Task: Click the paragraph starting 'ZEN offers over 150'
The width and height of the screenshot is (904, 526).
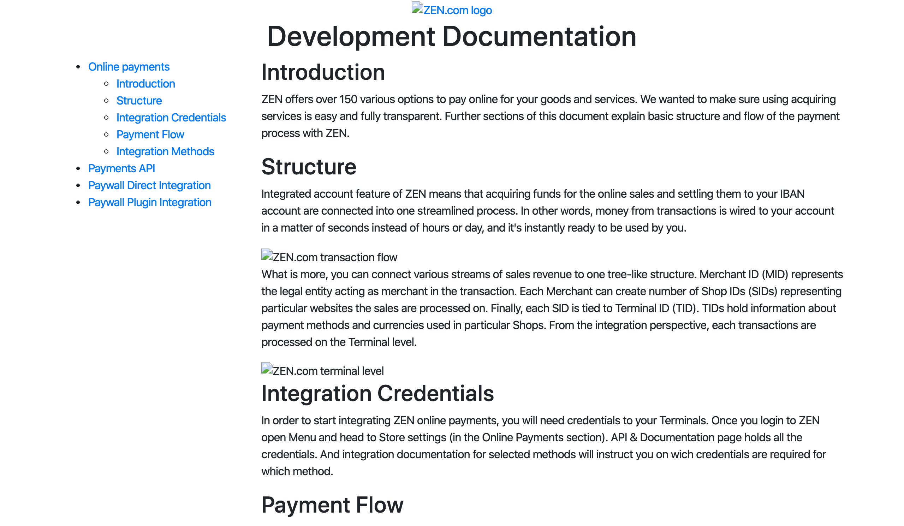Action: point(551,116)
